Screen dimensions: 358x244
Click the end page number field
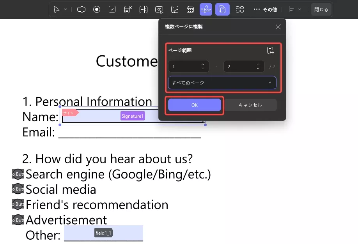point(244,66)
